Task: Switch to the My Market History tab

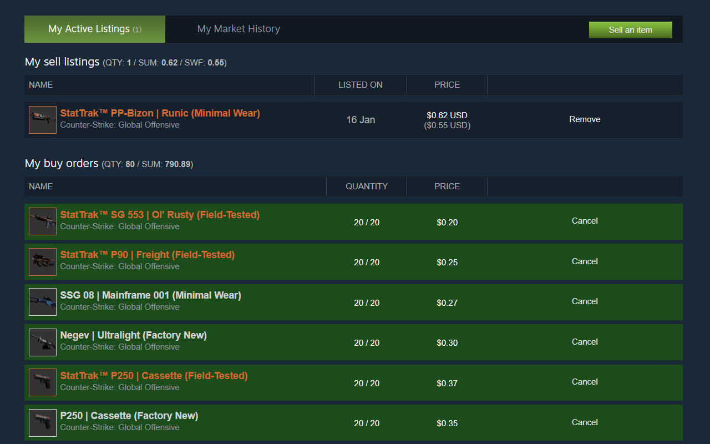Action: 239,28
